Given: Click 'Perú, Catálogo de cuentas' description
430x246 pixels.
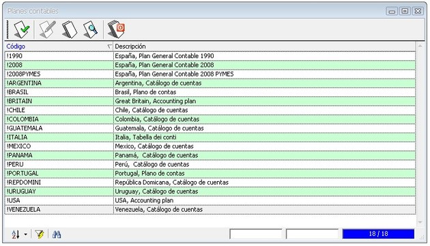Looking at the screenshot, I should point(152,165).
